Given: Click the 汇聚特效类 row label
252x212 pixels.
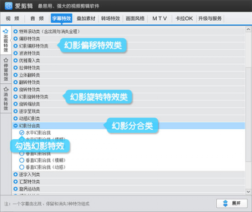Looking at the screenshot, I should (29, 182).
